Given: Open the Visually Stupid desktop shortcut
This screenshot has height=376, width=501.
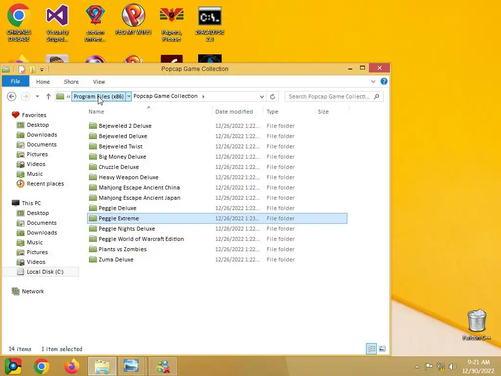Looking at the screenshot, I should pyautogui.click(x=57, y=23).
